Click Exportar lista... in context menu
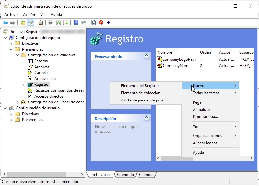Image resolution: width=259 pixels, height=186 pixels. click(211, 117)
